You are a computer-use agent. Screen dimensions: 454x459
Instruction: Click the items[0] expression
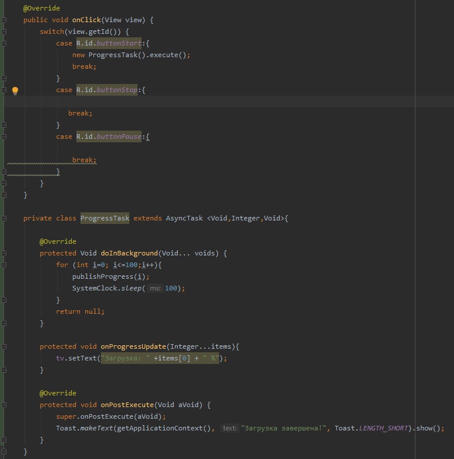(174, 358)
